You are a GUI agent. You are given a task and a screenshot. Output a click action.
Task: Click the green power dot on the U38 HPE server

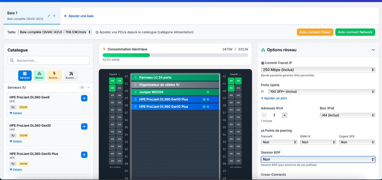[204, 107]
